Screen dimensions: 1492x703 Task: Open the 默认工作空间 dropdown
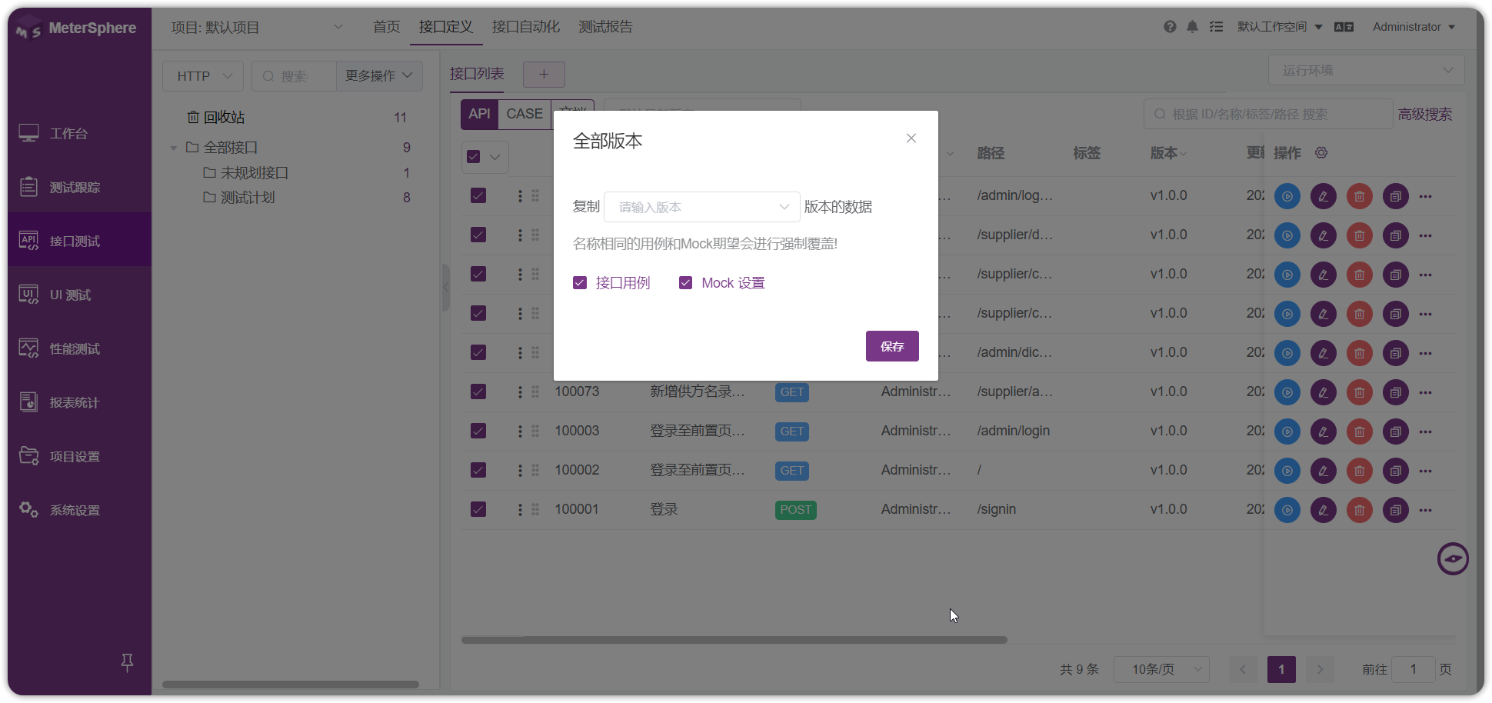(1280, 27)
